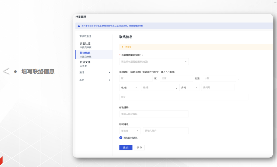The height and width of the screenshot is (167, 277).
Task: Open the 长期居住国家(地区) dropdown
Action: coord(154,62)
